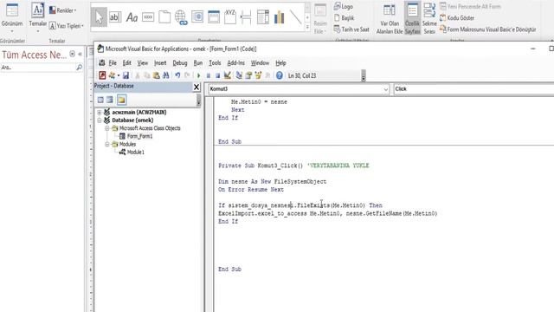Image resolution: width=554 pixels, height=312 pixels.
Task: Open the Run menu in VBA
Action: click(x=198, y=63)
